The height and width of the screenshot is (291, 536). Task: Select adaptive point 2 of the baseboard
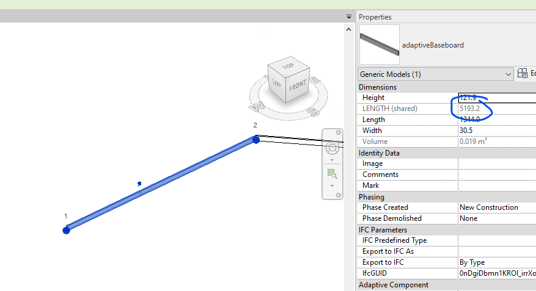255,140
